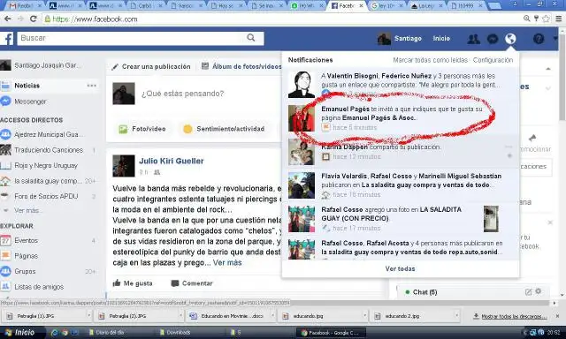Go to Inicio in top bar
The image size is (566, 339).
[x=441, y=39]
